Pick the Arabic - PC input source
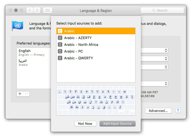Screen dimensions: 191x137 click(x=96, y=51)
